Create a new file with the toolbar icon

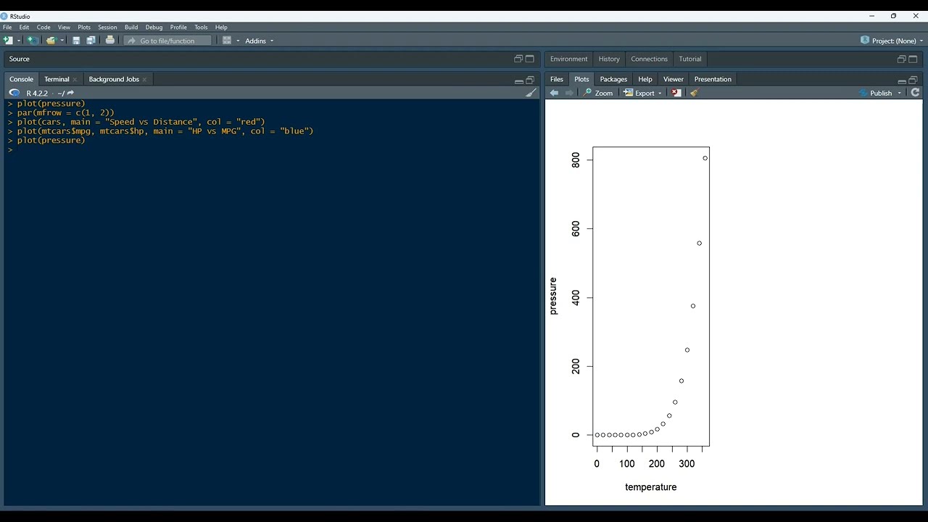(8, 41)
